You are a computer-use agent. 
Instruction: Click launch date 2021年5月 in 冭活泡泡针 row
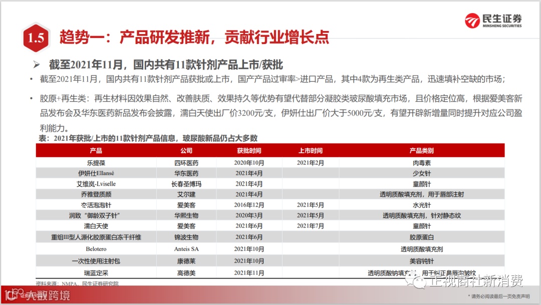click(311, 205)
